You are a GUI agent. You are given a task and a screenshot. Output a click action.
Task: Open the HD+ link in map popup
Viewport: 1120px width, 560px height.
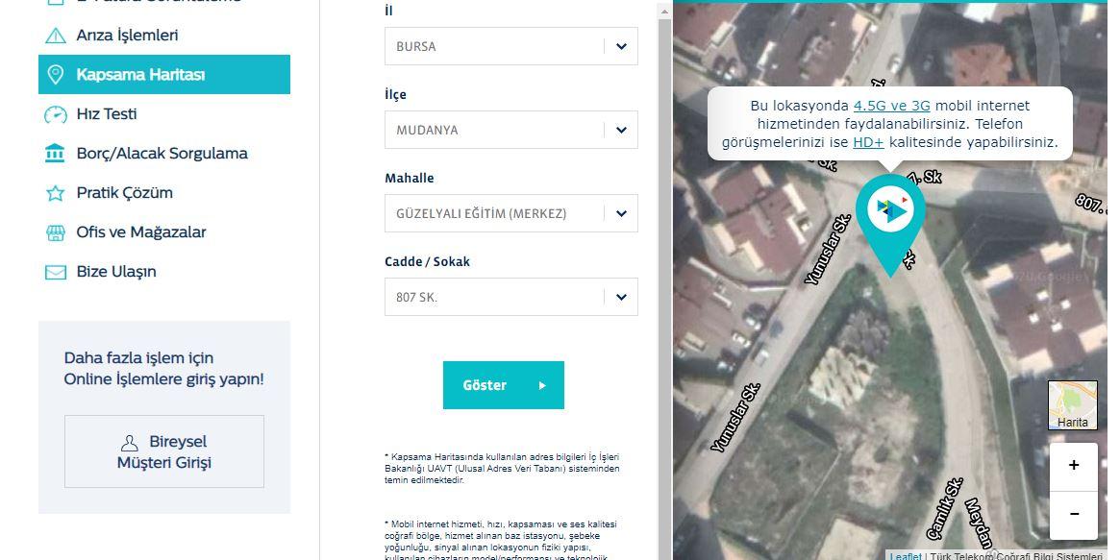click(868, 142)
